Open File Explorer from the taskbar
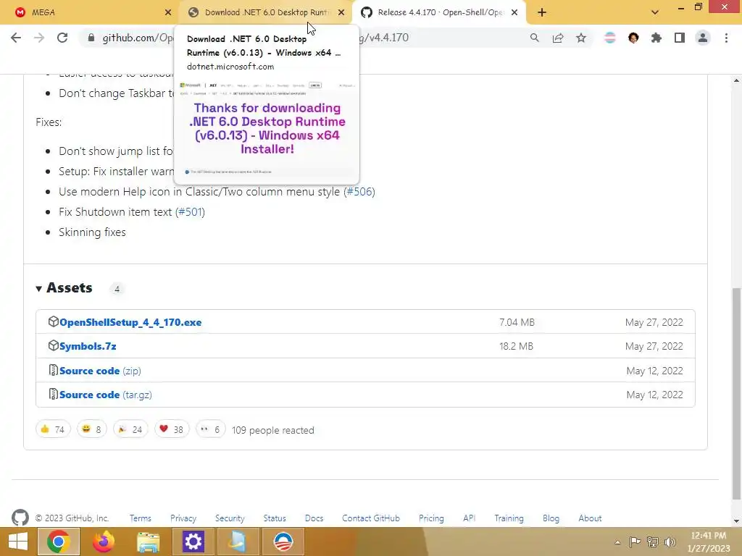This screenshot has height=556, width=742. click(148, 542)
